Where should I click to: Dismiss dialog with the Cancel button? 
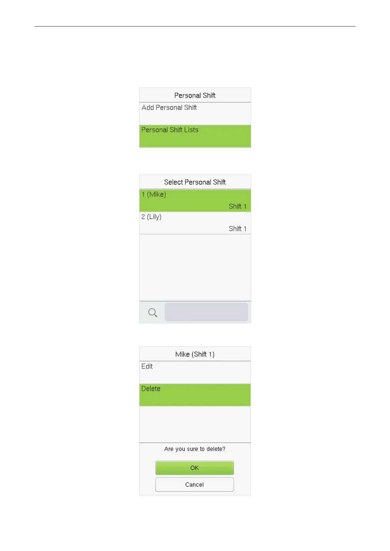point(195,485)
